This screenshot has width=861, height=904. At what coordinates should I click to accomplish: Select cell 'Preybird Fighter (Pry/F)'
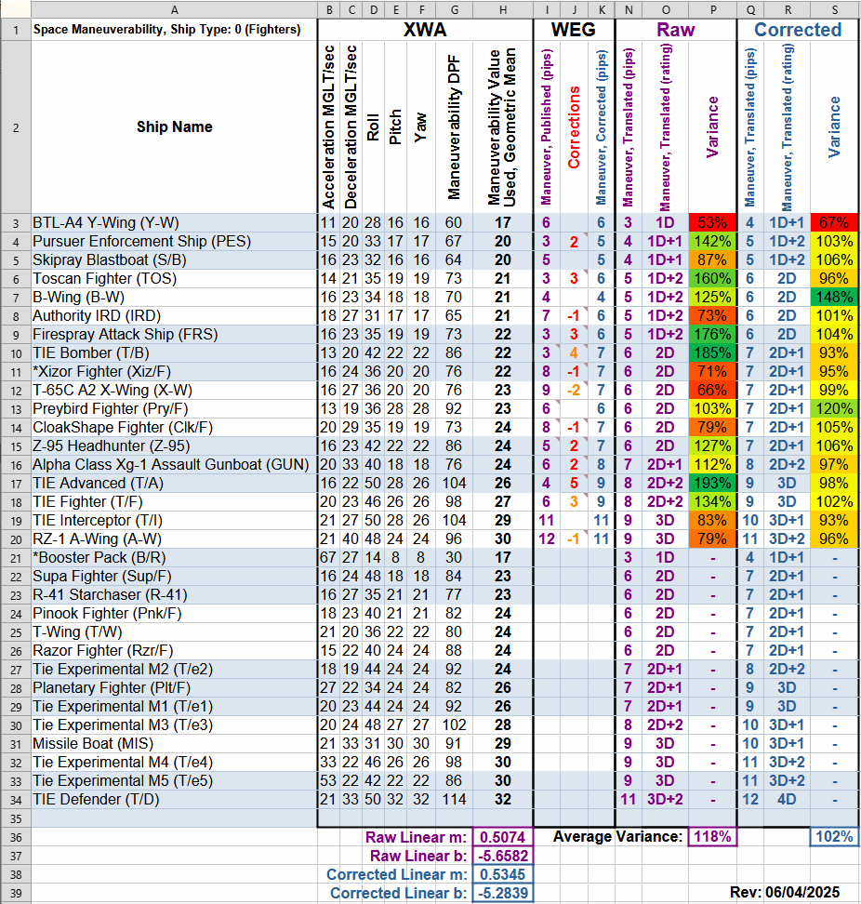pyautogui.click(x=174, y=409)
